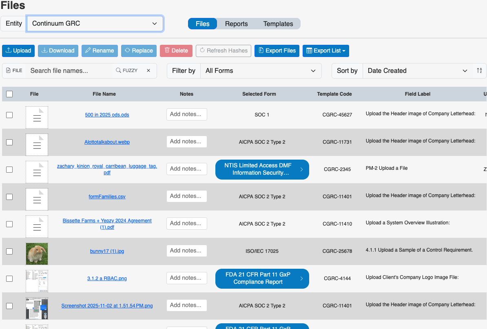Expand the Filter by All Forms dropdown
This screenshot has height=329, width=487.
click(x=260, y=70)
